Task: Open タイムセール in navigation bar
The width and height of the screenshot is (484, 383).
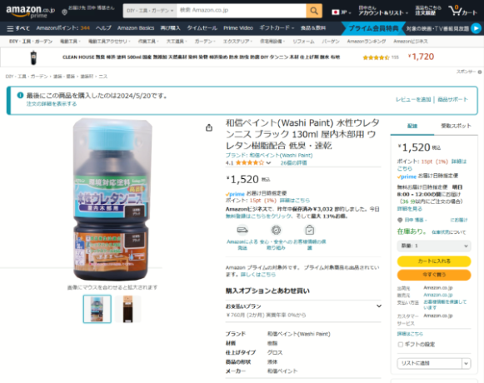Action: pos(202,28)
